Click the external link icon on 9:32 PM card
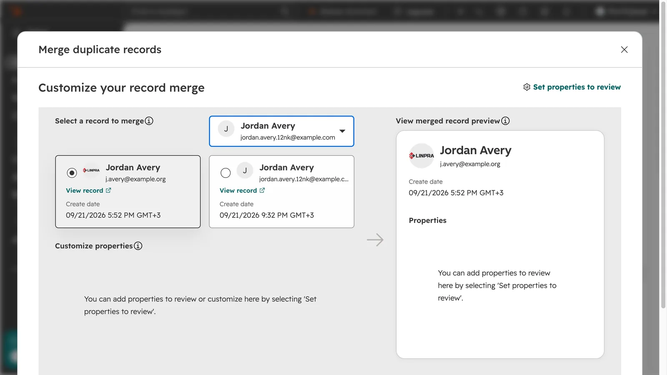The height and width of the screenshot is (375, 667). [262, 190]
